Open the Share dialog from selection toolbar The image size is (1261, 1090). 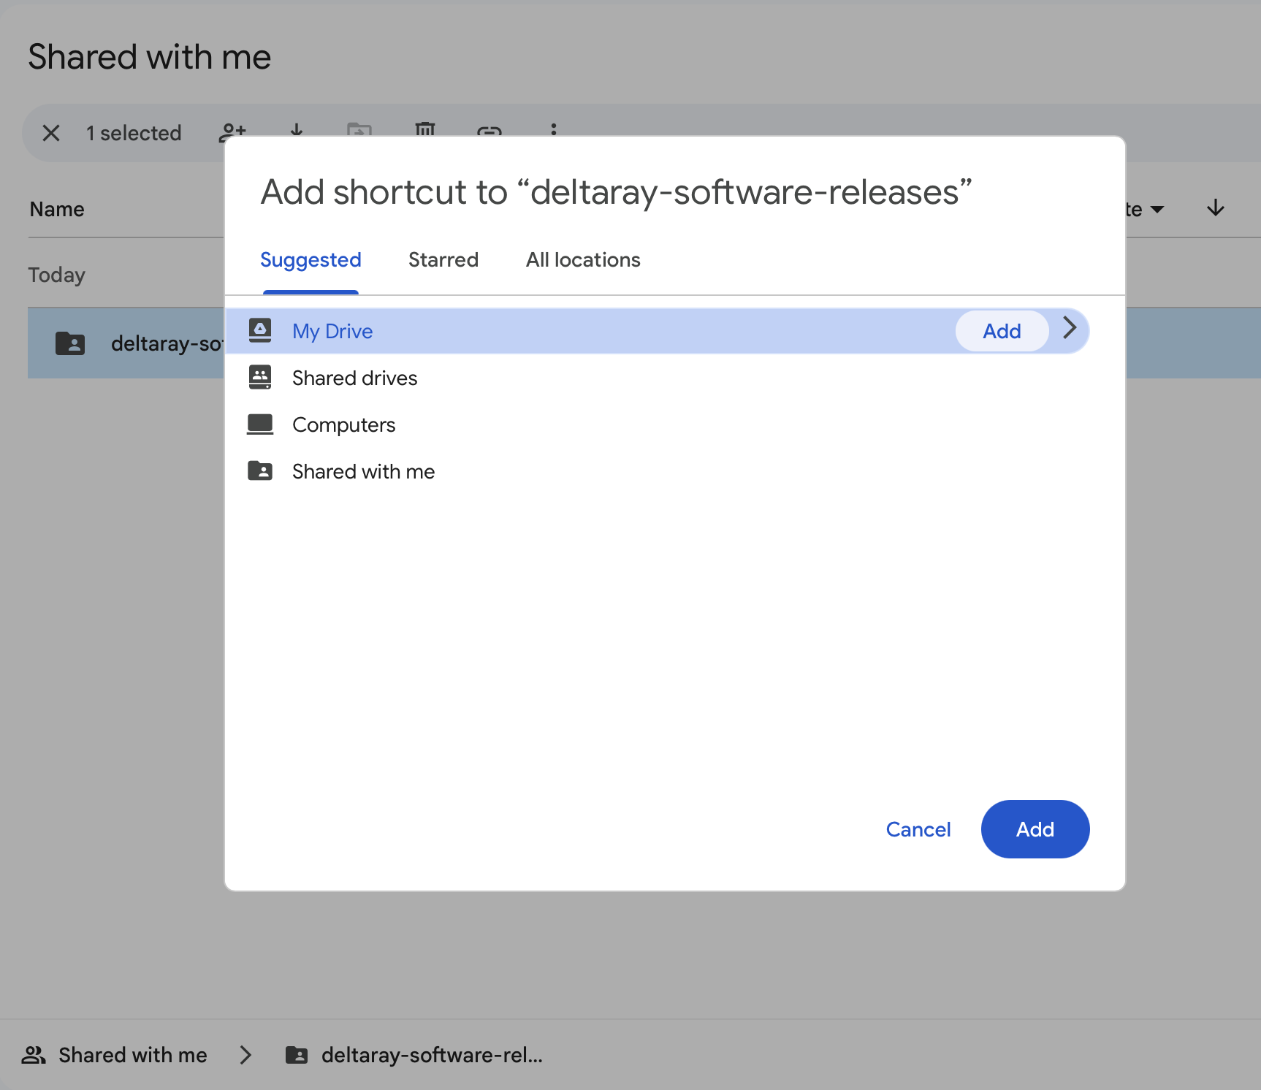pyautogui.click(x=232, y=133)
